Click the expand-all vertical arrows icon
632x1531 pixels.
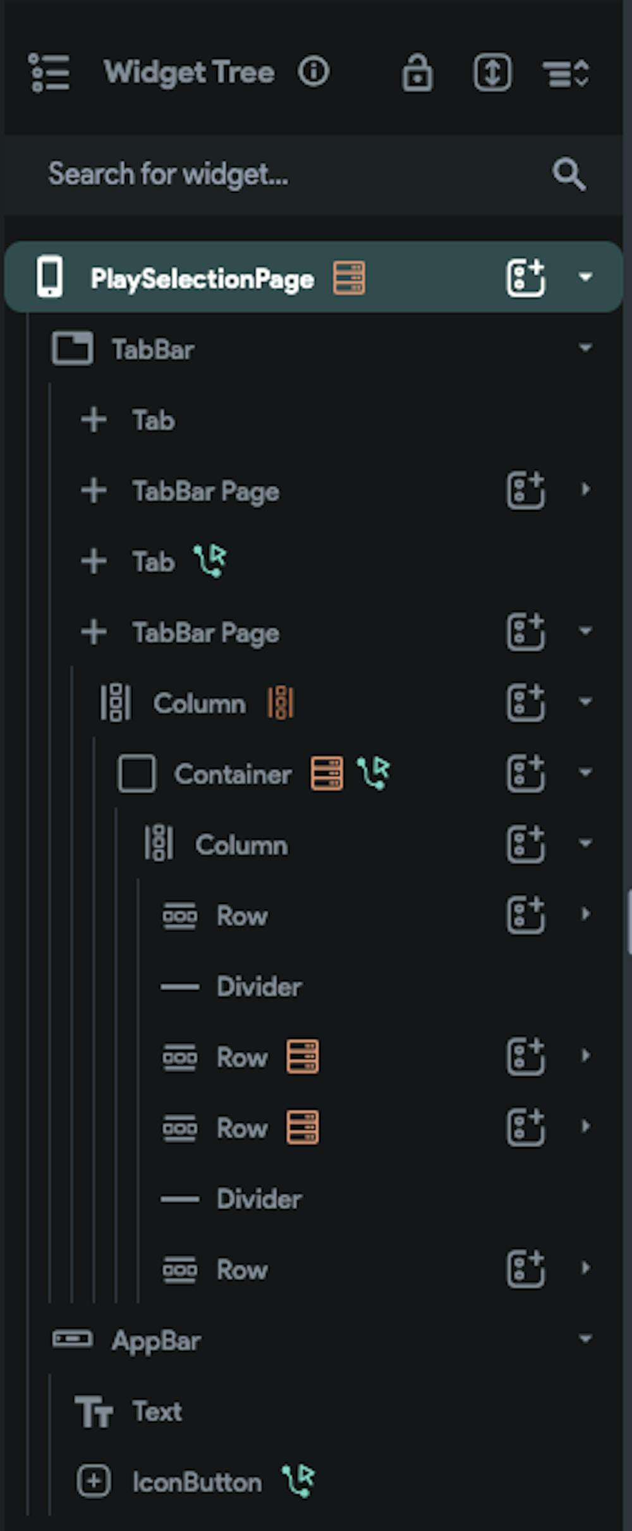tap(492, 73)
